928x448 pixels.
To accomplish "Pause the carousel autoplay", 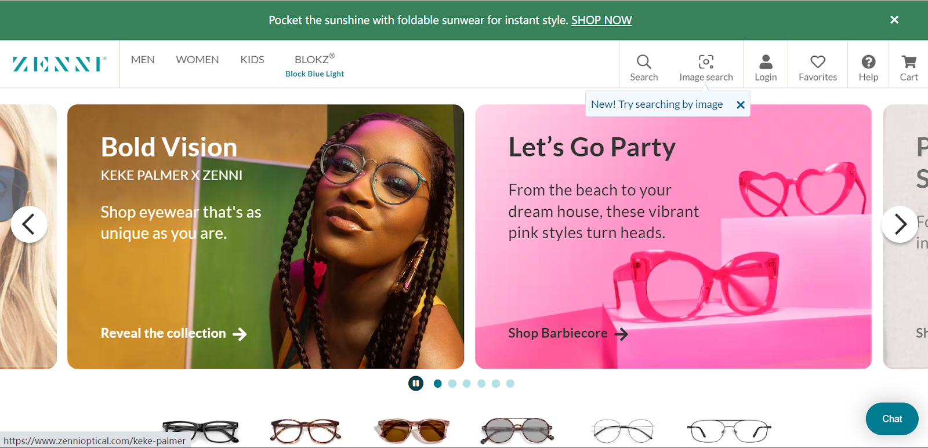I will pos(415,383).
